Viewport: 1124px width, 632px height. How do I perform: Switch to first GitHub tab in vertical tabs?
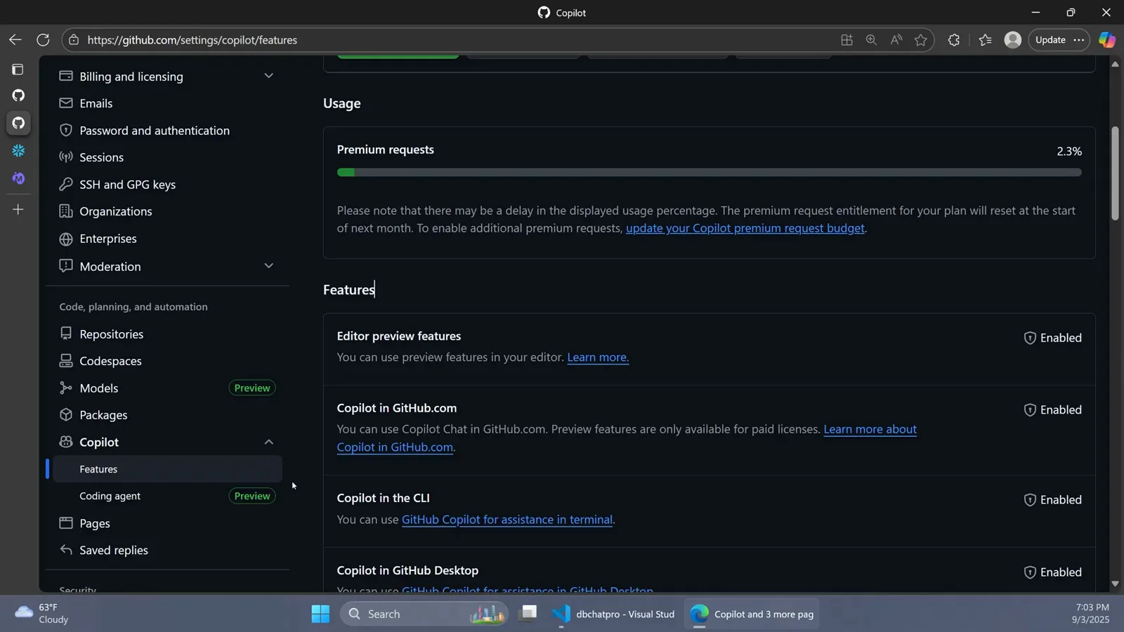[x=18, y=96]
